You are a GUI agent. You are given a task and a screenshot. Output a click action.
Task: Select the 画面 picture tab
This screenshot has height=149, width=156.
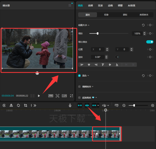[x=80, y=5]
